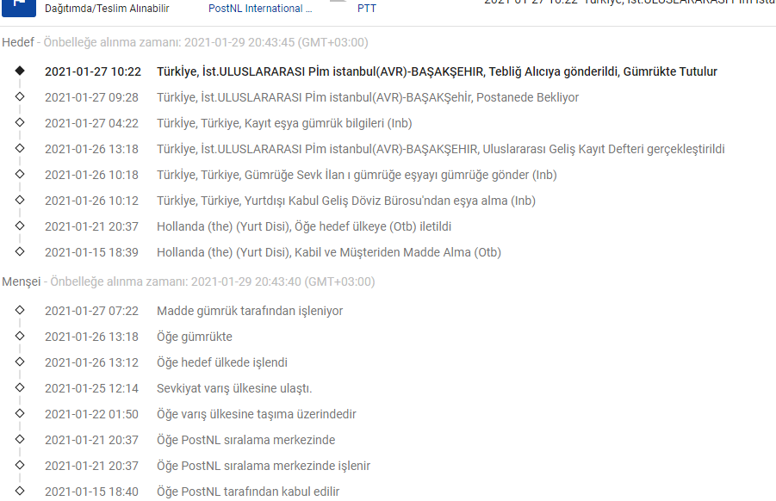Viewport: 776px width, 501px height.
Task: Select Yurtdışı Kabul Geliş Döviz Bürosu'ndan text
Action: [x=346, y=201]
